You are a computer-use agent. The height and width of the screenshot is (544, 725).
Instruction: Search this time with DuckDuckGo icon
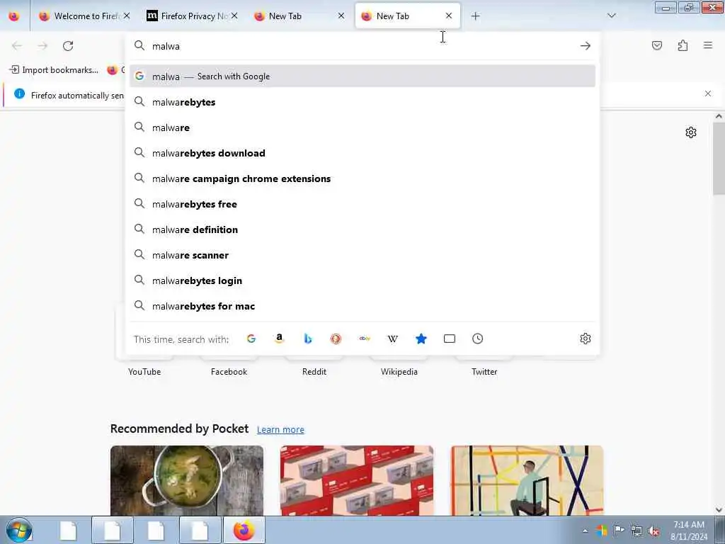(336, 339)
